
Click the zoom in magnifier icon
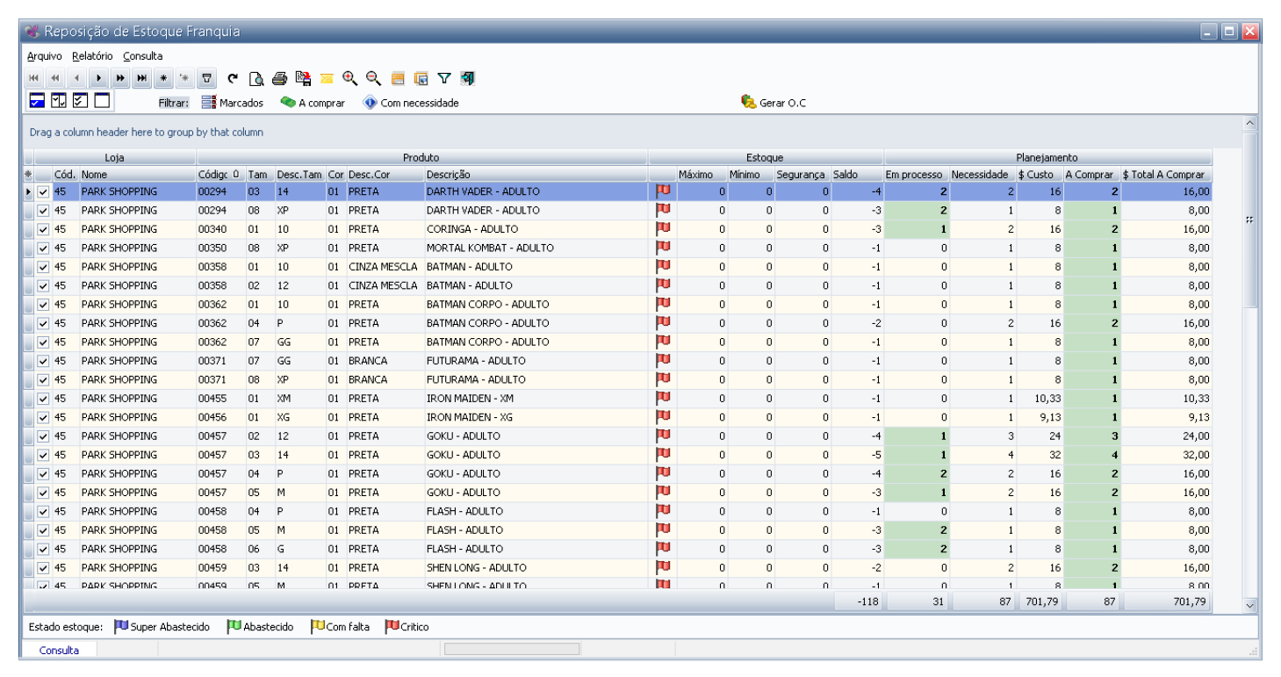tap(350, 79)
